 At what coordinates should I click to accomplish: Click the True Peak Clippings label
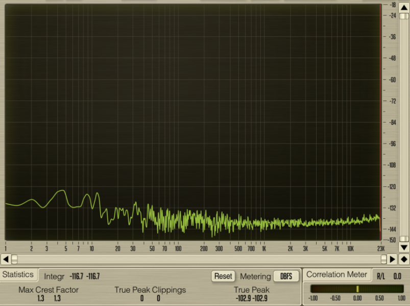click(150, 290)
